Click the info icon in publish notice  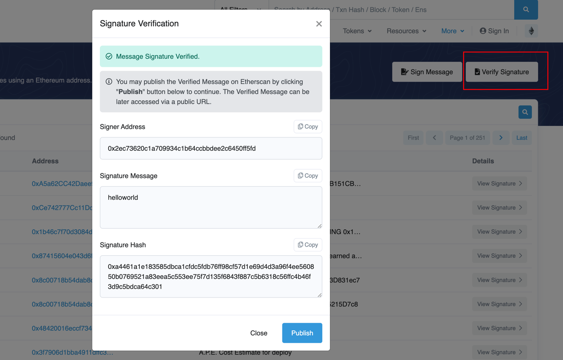[x=109, y=82]
